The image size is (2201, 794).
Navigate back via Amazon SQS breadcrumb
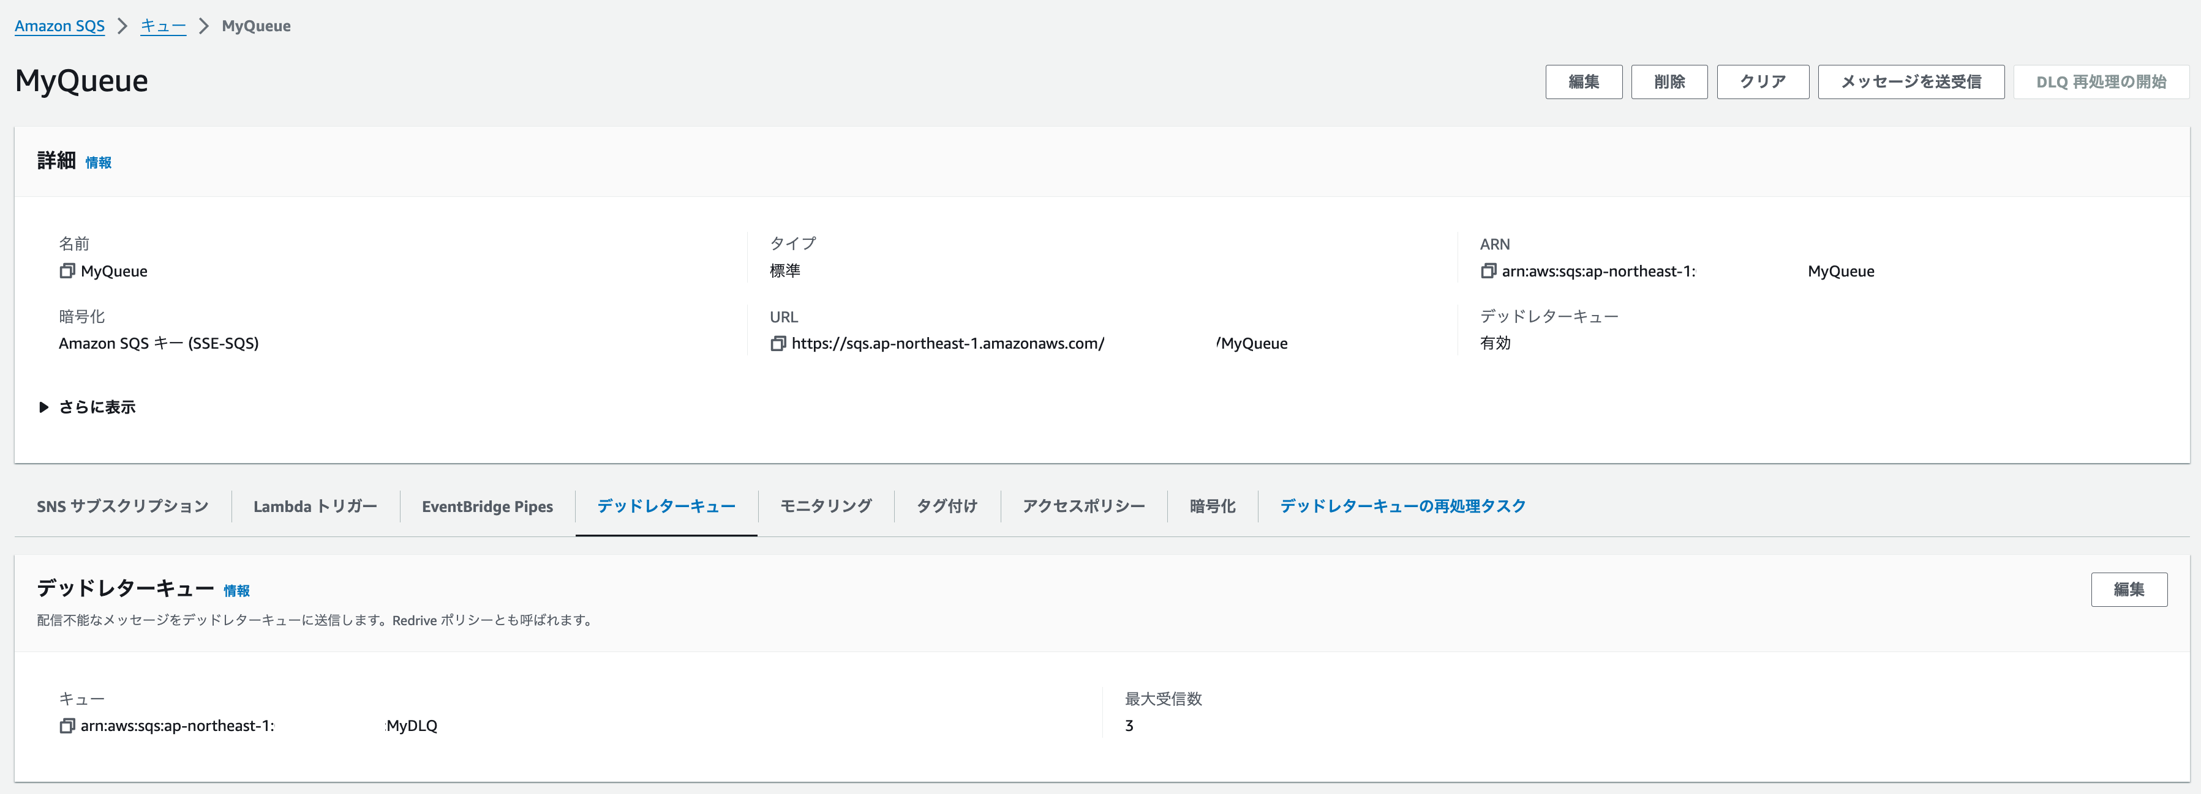[x=59, y=26]
